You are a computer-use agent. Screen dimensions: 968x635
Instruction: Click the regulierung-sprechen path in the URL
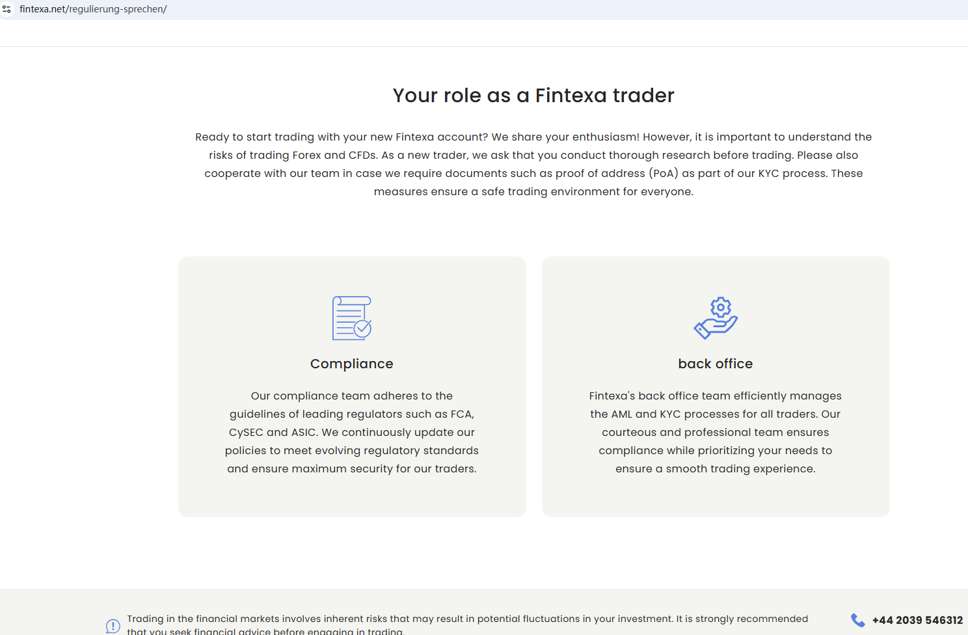click(117, 9)
